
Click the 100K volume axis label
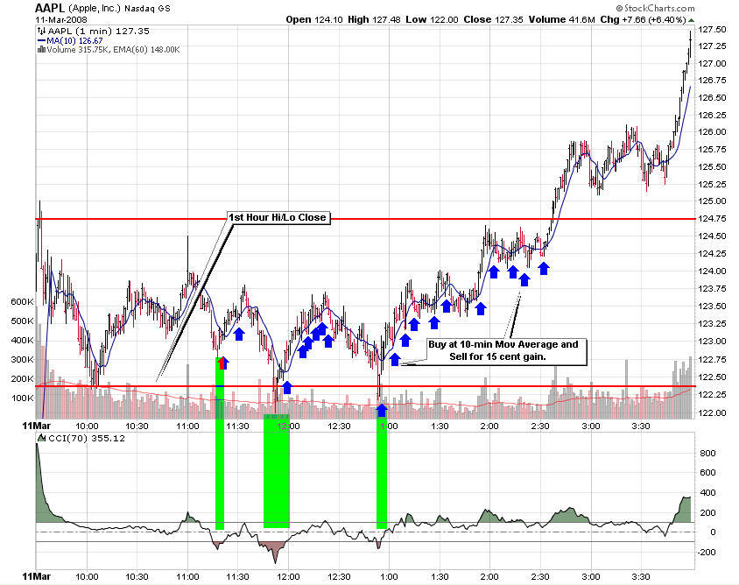(22, 398)
